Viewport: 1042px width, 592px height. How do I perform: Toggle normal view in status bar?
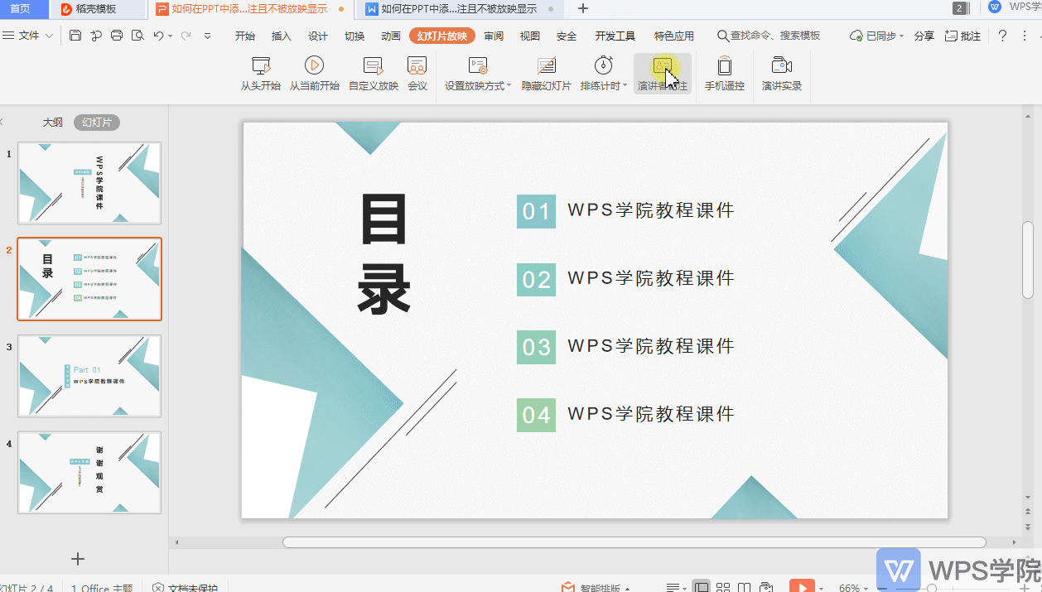tap(702, 588)
